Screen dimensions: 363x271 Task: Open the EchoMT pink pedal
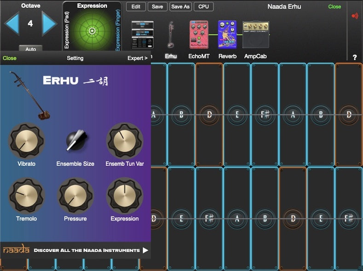[199, 34]
